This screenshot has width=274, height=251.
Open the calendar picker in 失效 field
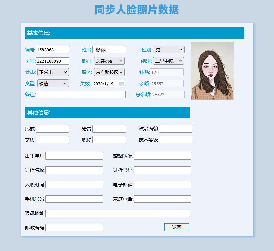click(x=122, y=84)
